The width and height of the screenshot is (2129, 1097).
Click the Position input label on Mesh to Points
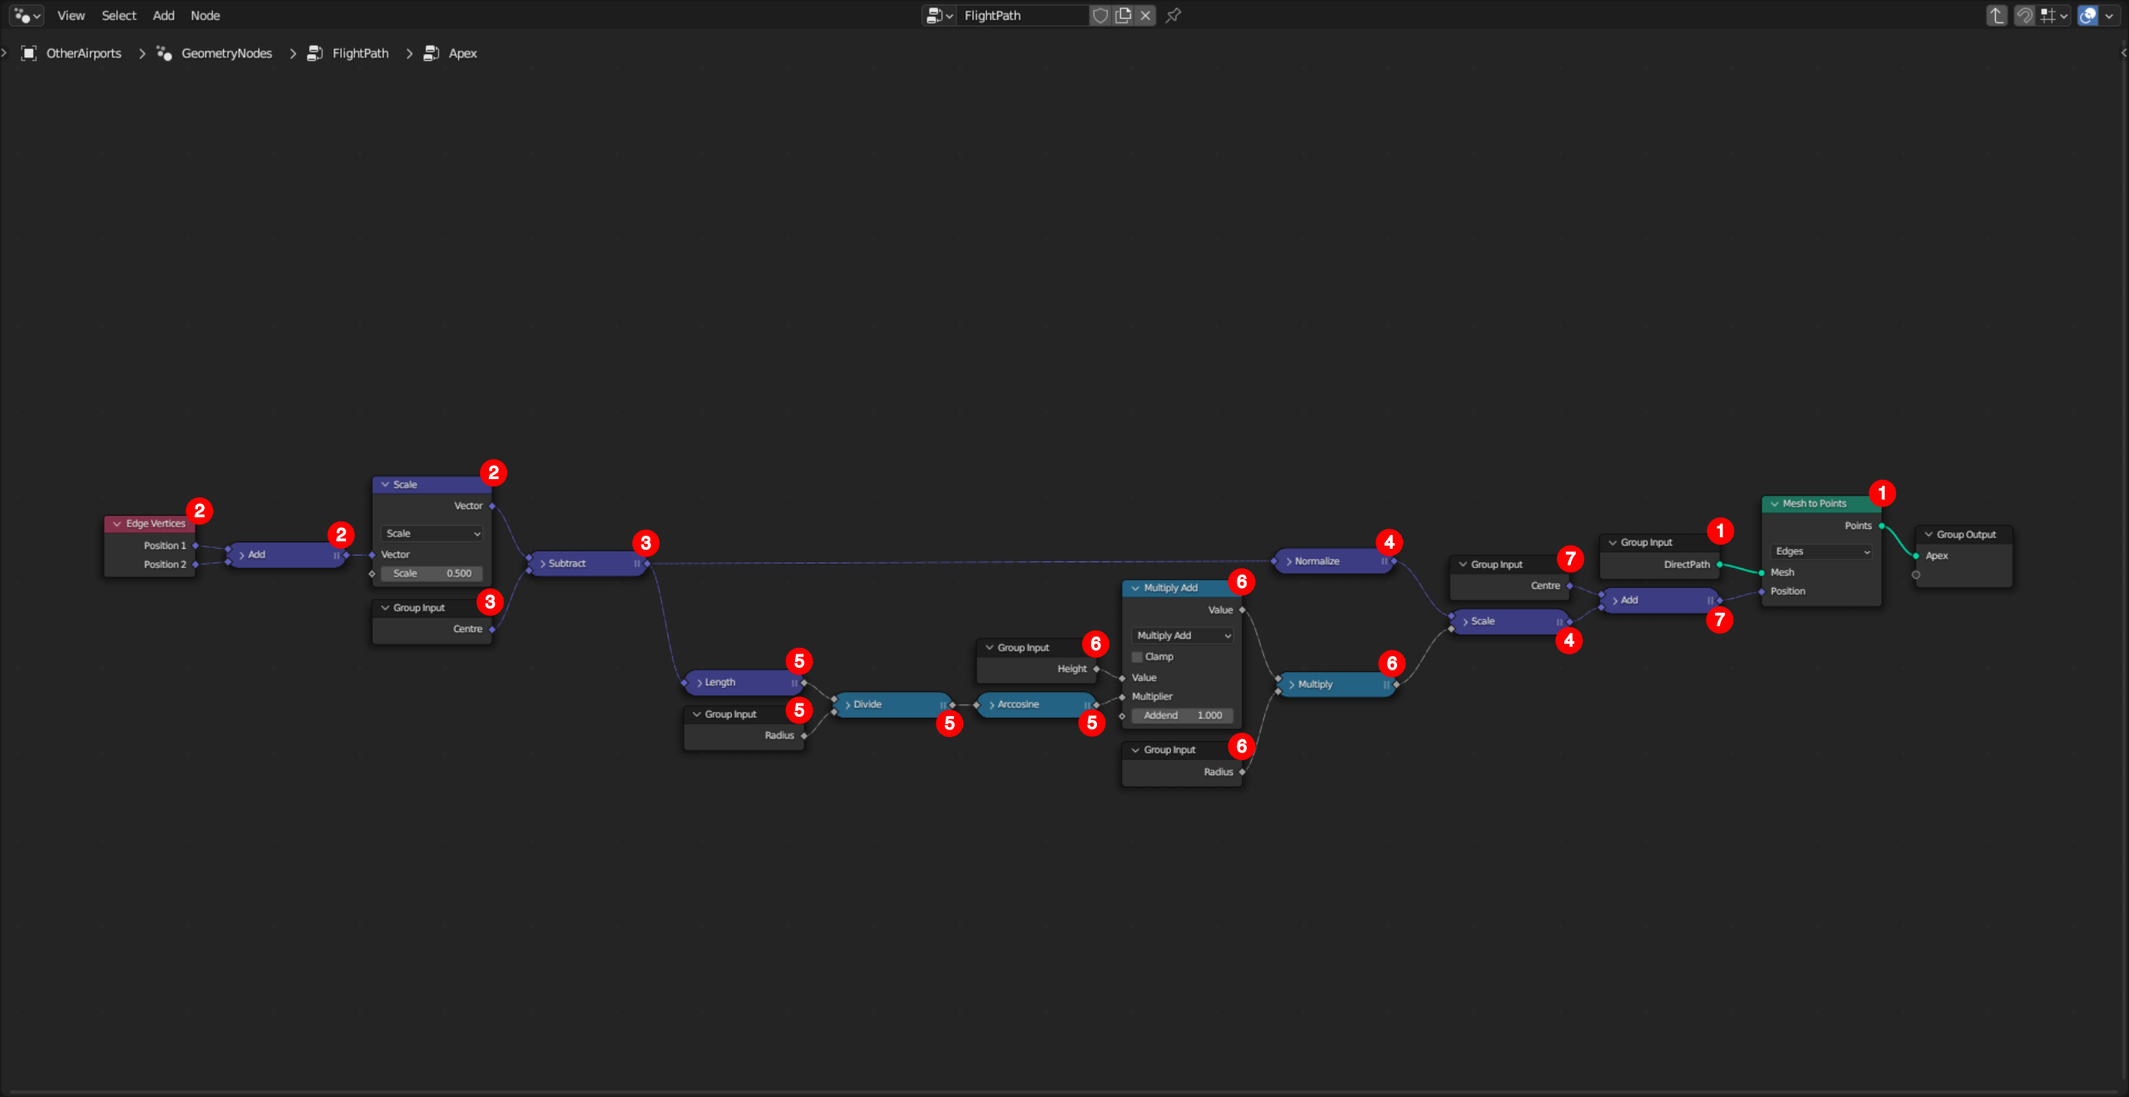[1788, 591]
